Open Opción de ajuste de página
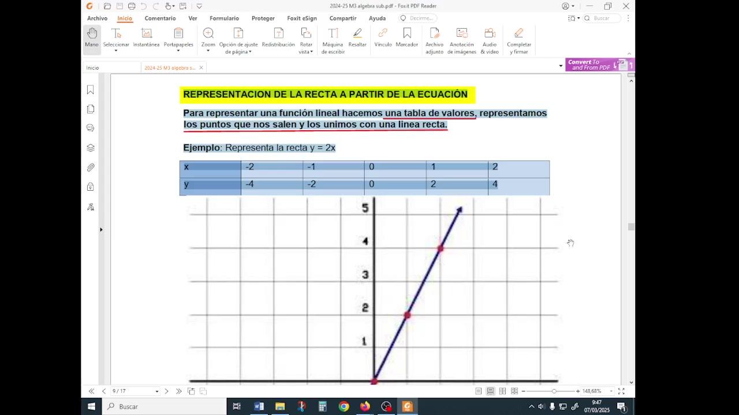The height and width of the screenshot is (415, 739). [238, 40]
